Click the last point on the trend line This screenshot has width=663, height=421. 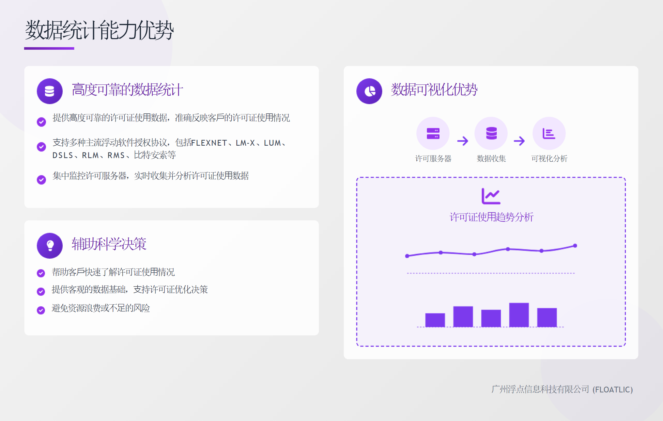[575, 246]
